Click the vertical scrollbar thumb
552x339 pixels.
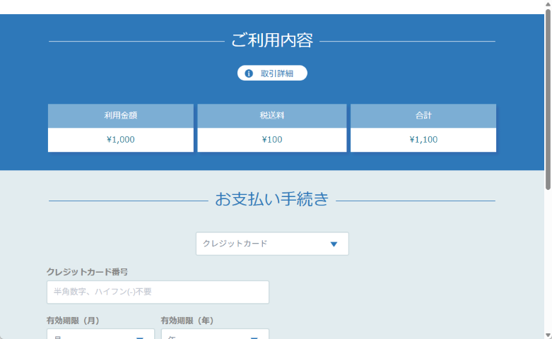click(548, 99)
